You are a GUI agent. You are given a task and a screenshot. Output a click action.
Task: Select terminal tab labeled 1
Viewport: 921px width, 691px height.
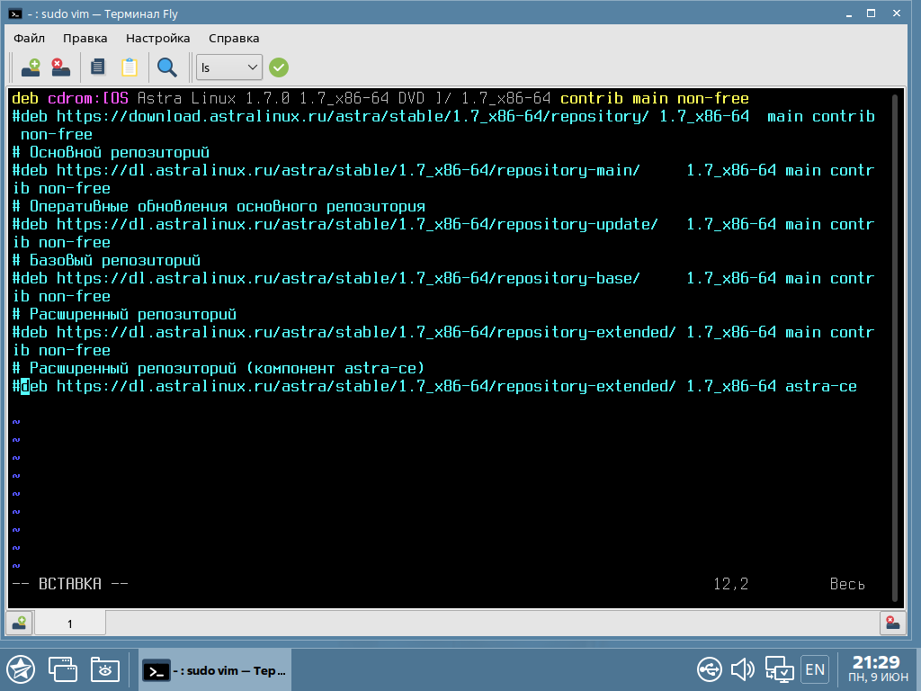coord(70,624)
